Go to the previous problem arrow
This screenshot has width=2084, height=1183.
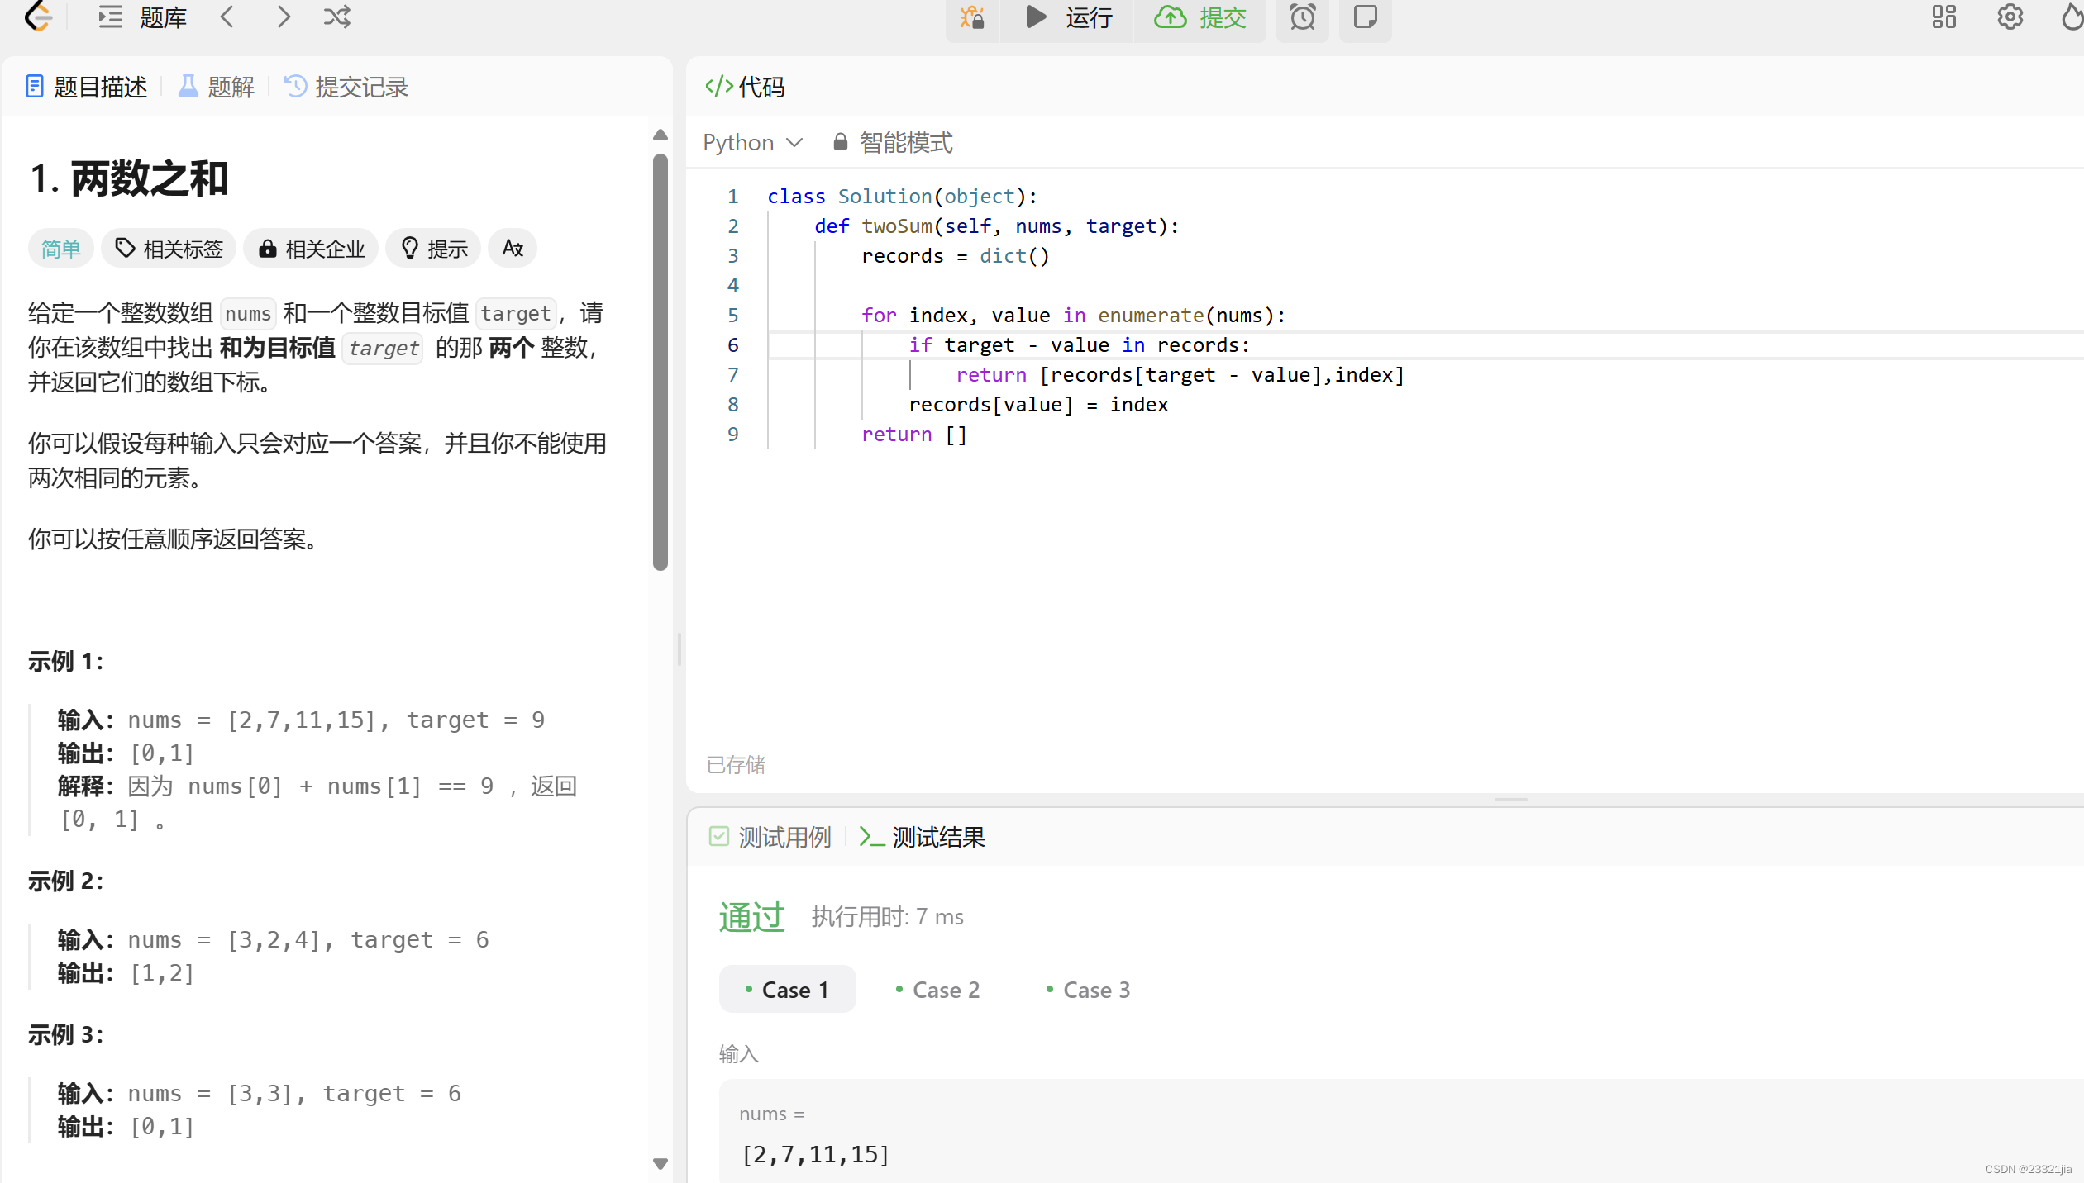pos(227,17)
